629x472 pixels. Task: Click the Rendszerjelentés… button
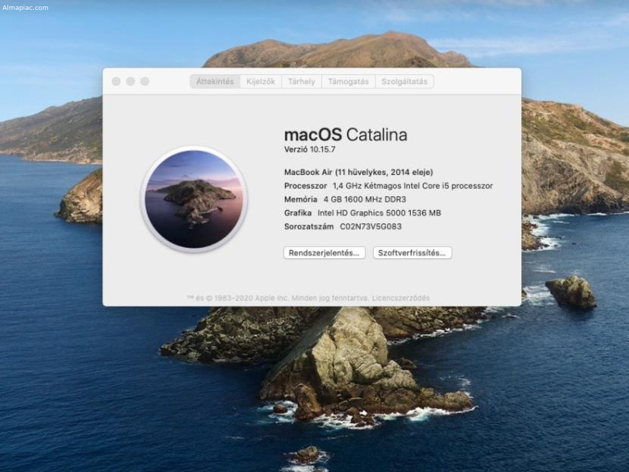[324, 253]
